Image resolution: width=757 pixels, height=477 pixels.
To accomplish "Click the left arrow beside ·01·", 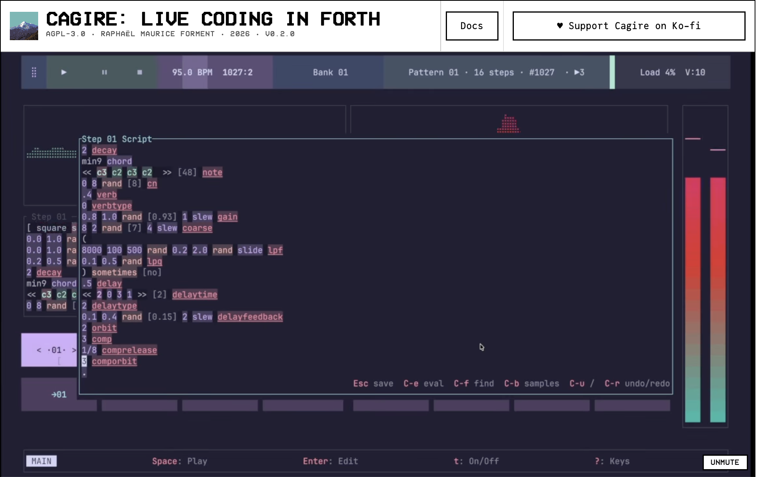I will click(39, 350).
